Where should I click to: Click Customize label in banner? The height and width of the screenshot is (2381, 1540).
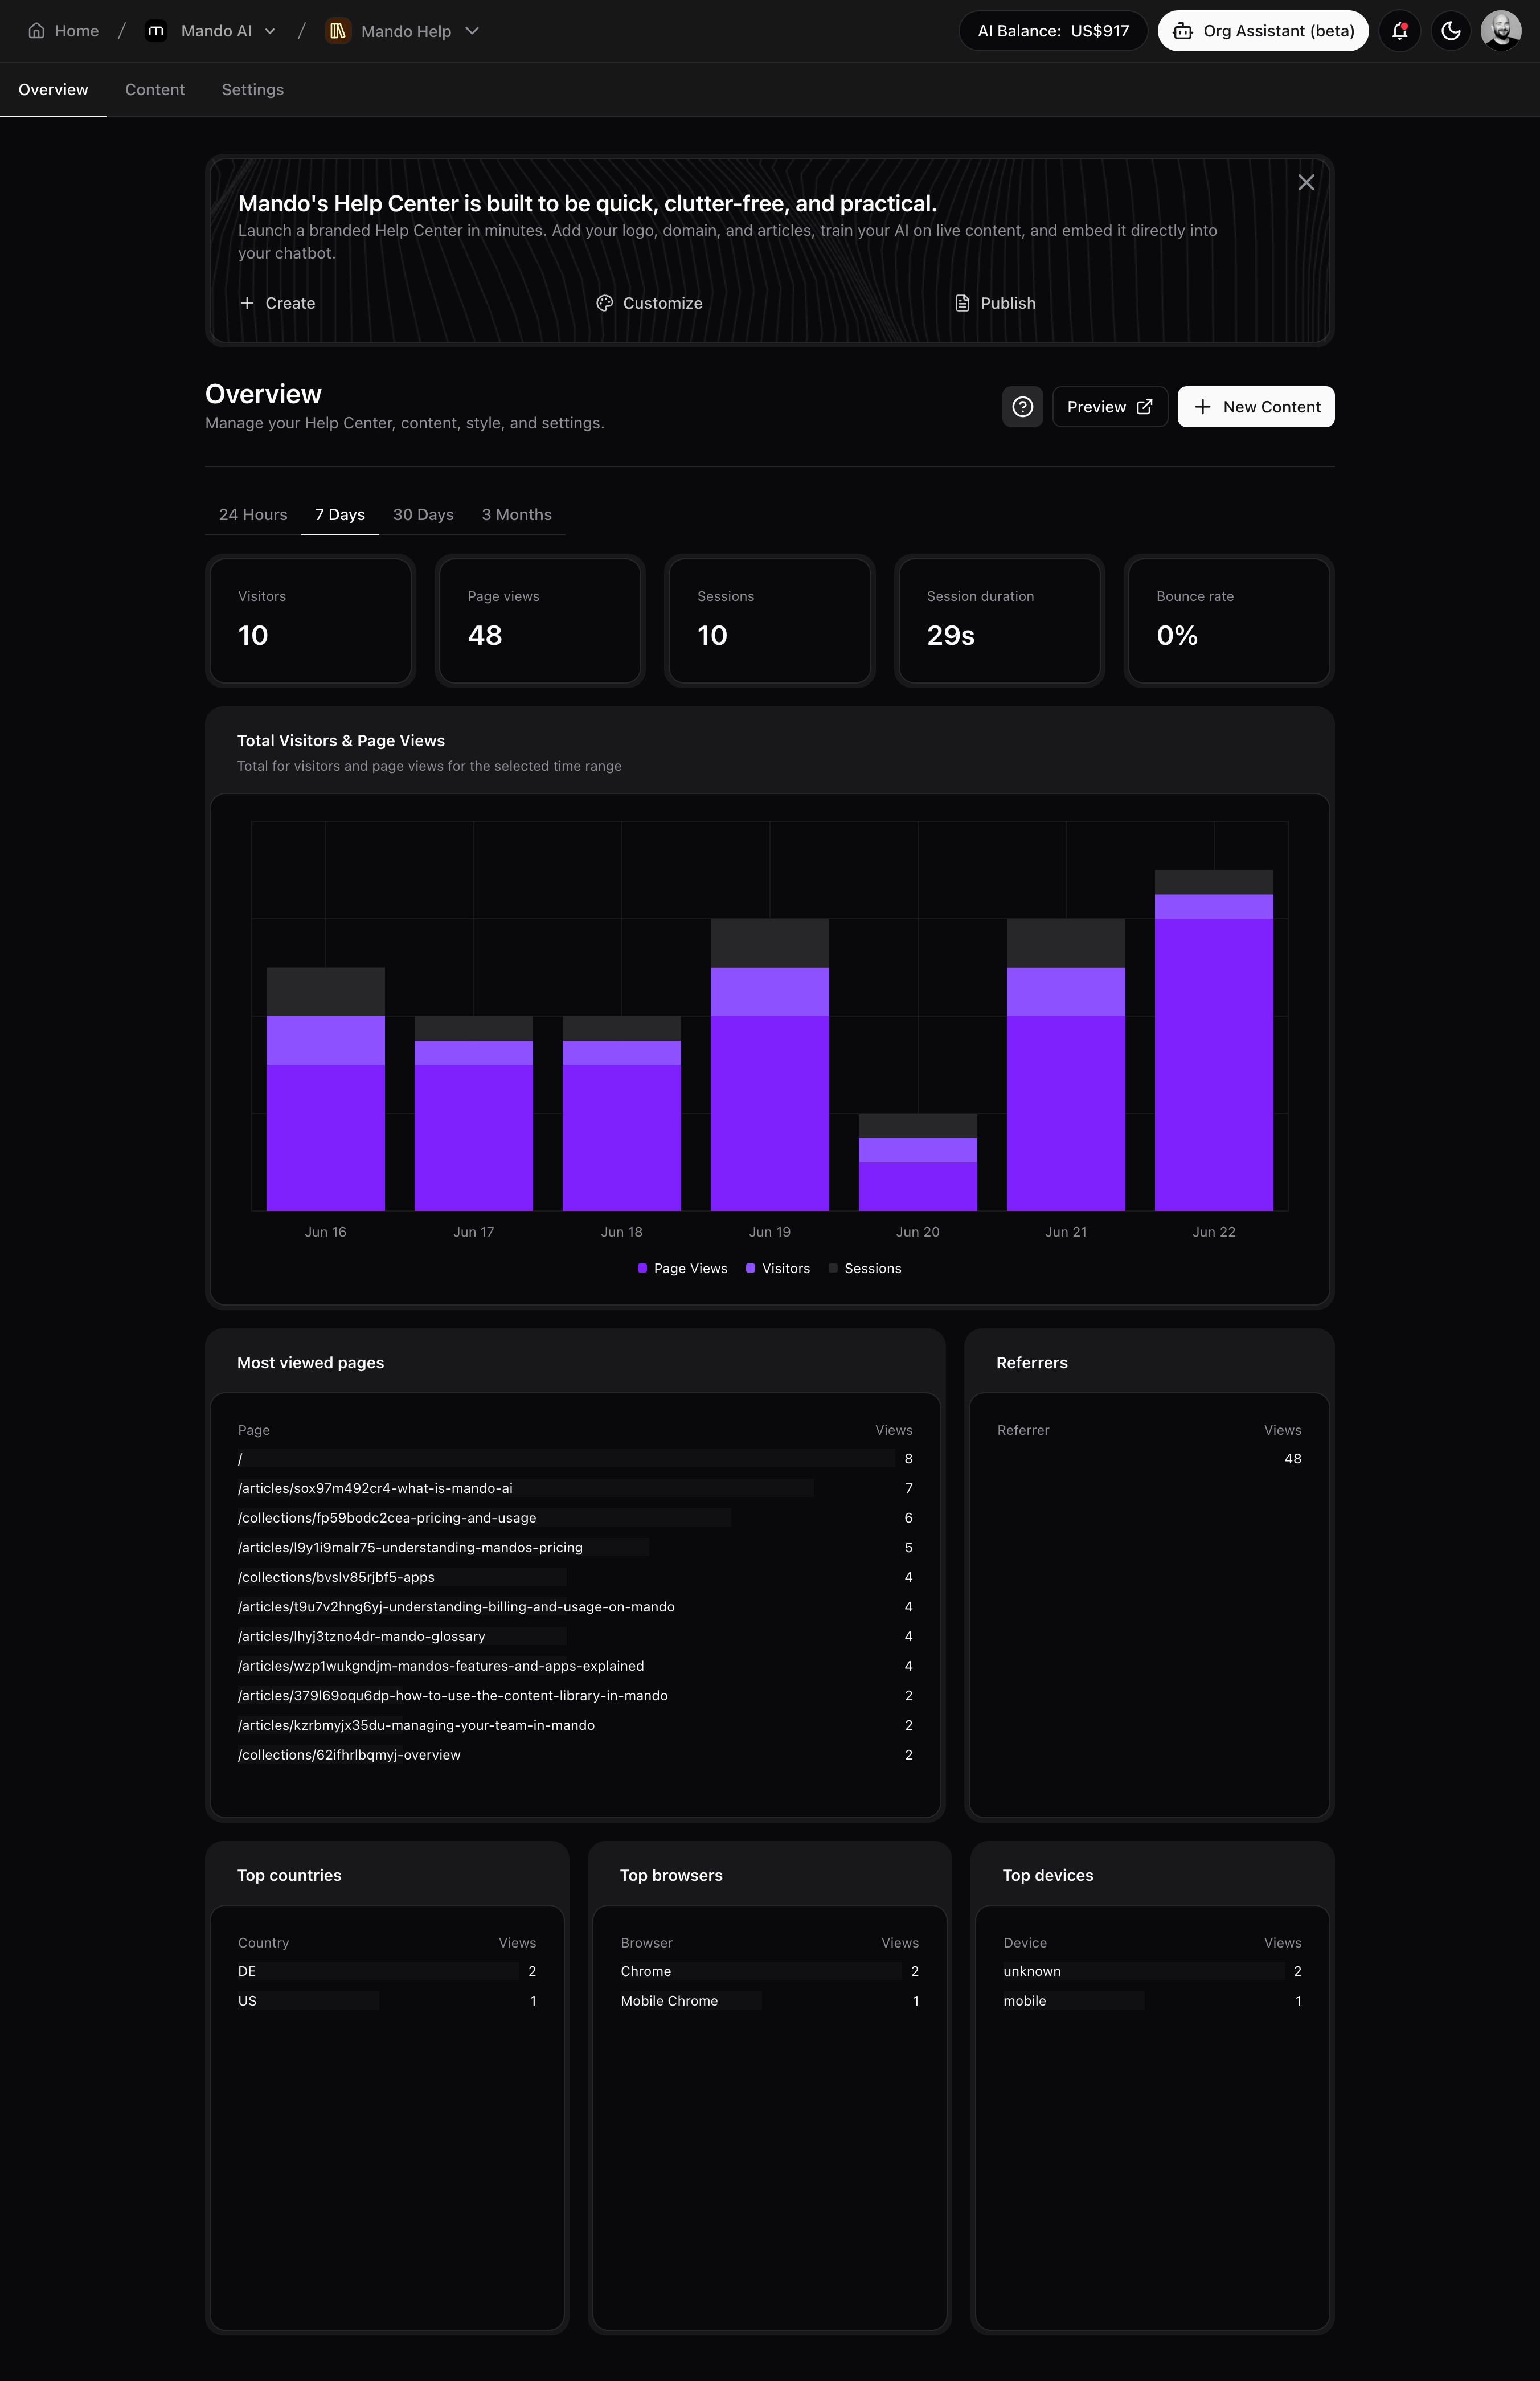coord(662,303)
